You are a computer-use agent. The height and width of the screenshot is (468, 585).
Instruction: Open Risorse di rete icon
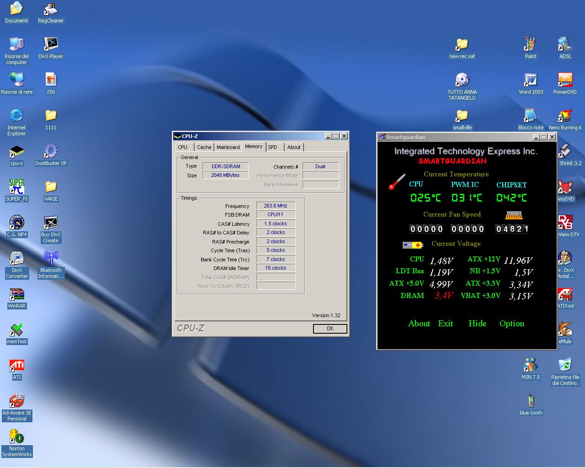[16, 84]
